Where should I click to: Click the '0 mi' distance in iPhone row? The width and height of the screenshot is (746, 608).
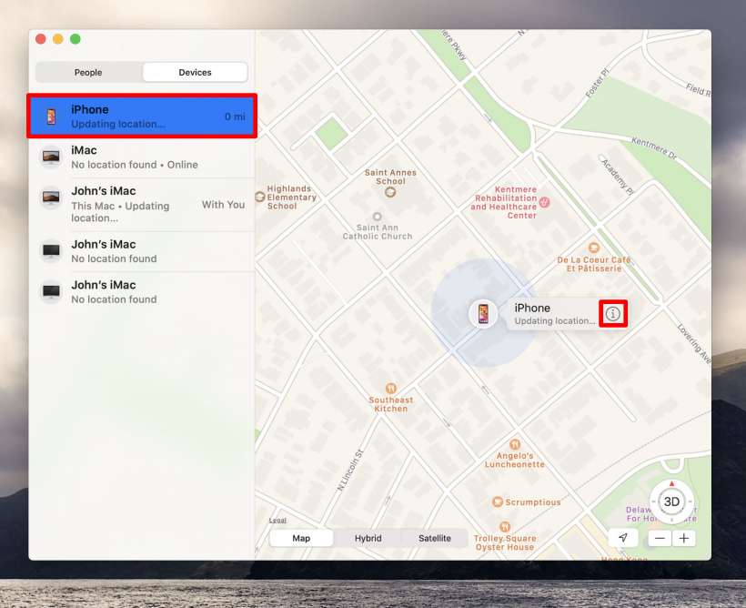click(235, 117)
